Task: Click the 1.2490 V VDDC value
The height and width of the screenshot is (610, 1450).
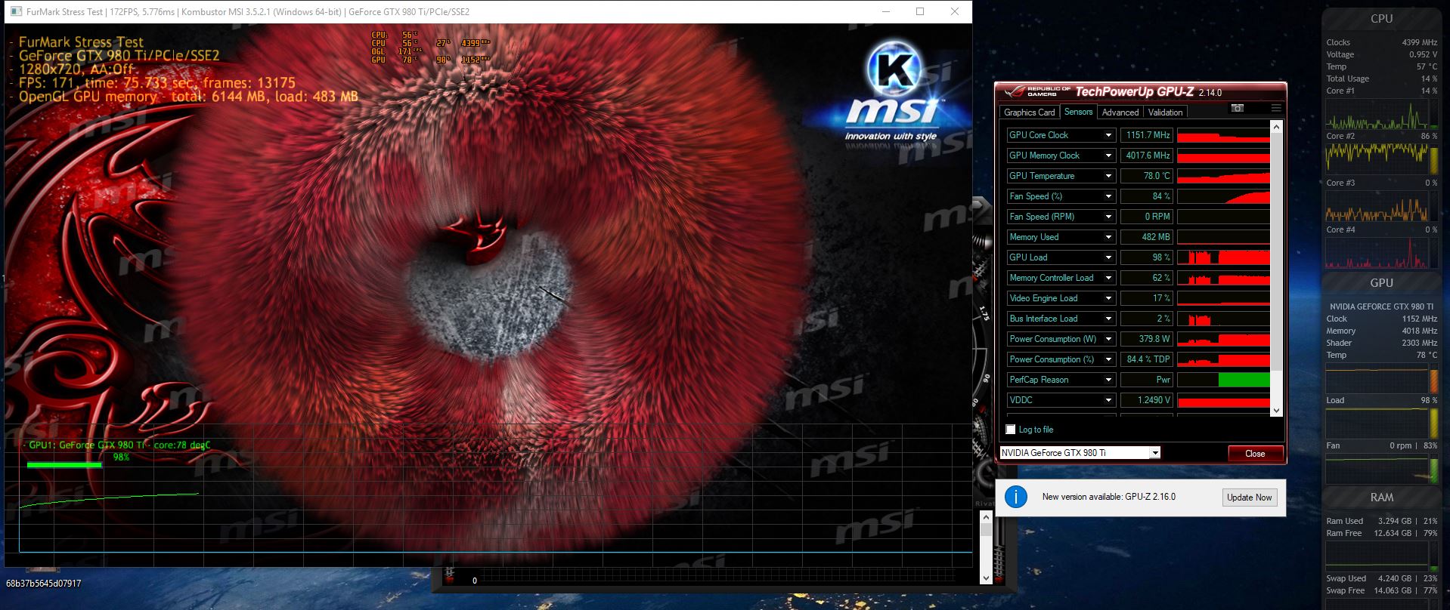Action: click(1147, 400)
